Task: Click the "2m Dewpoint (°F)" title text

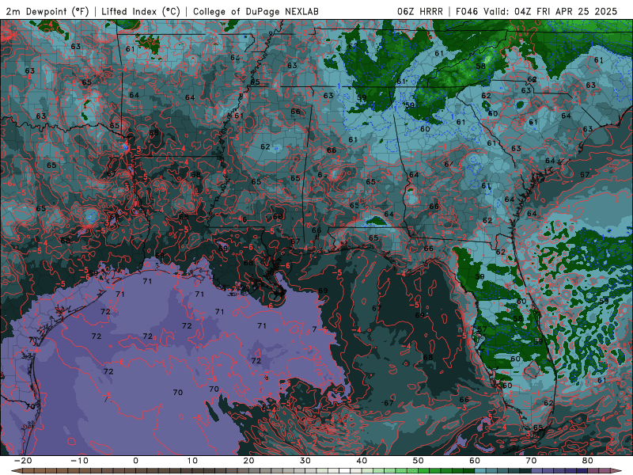Action: tap(47, 11)
